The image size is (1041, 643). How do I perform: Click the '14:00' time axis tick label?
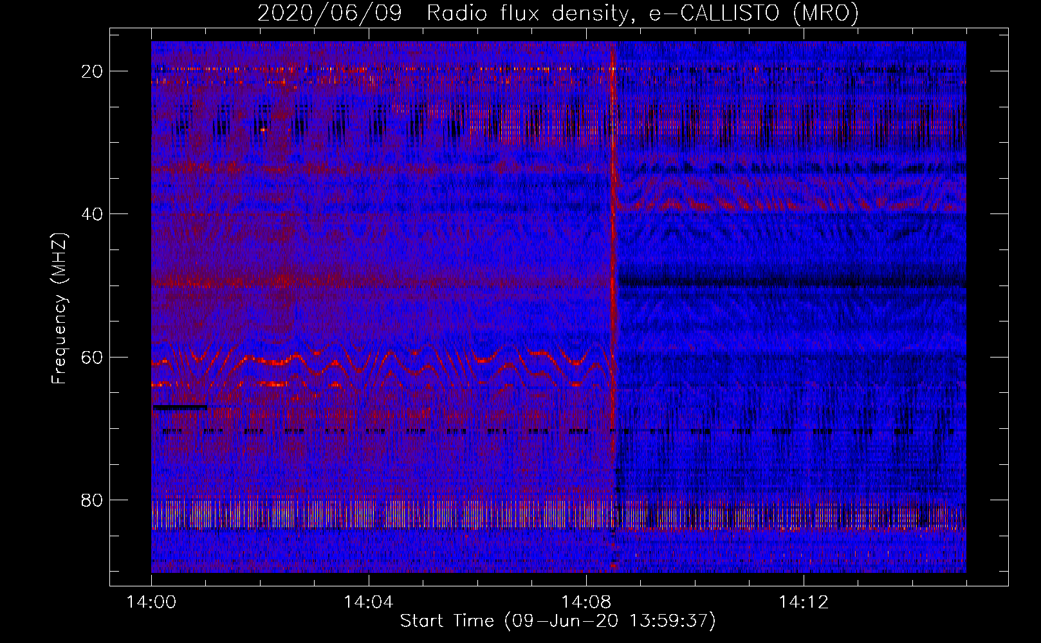pyautogui.click(x=151, y=602)
